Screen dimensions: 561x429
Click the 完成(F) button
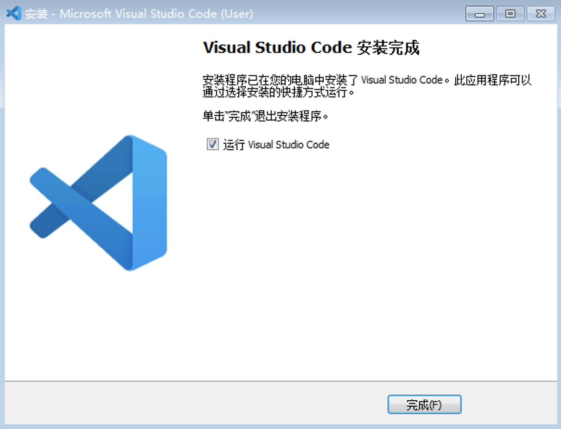[x=424, y=404]
